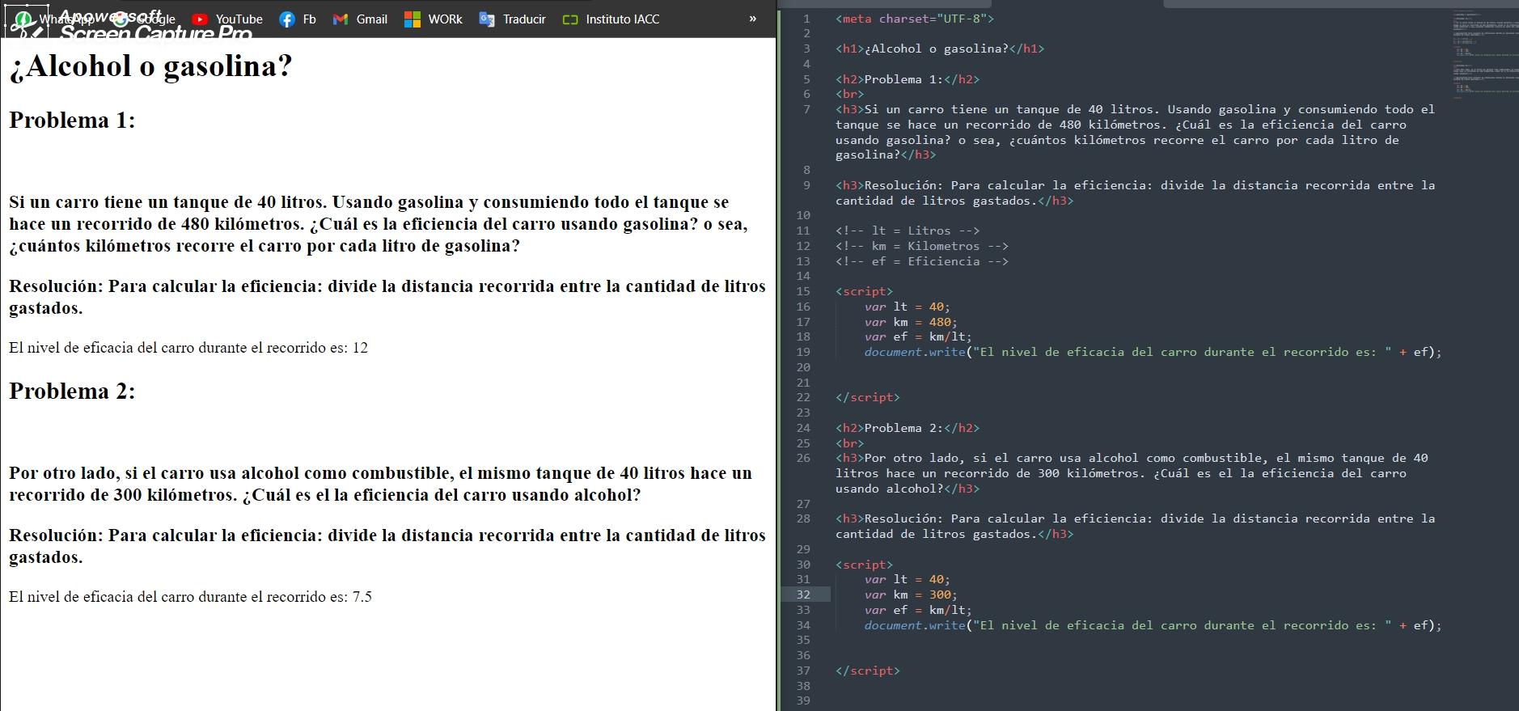Image resolution: width=1519 pixels, height=711 pixels.
Task: Open the YouTube bookmark
Action: point(226,19)
